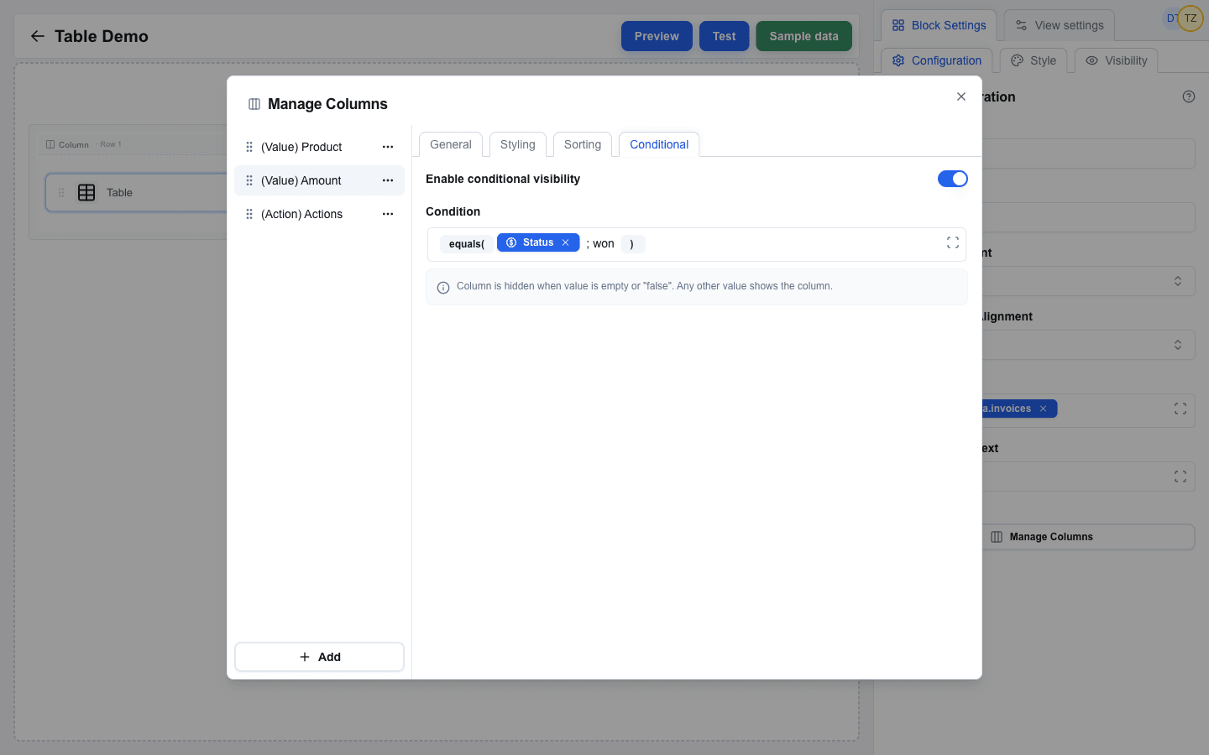Switch to View settings tab

tap(1060, 25)
